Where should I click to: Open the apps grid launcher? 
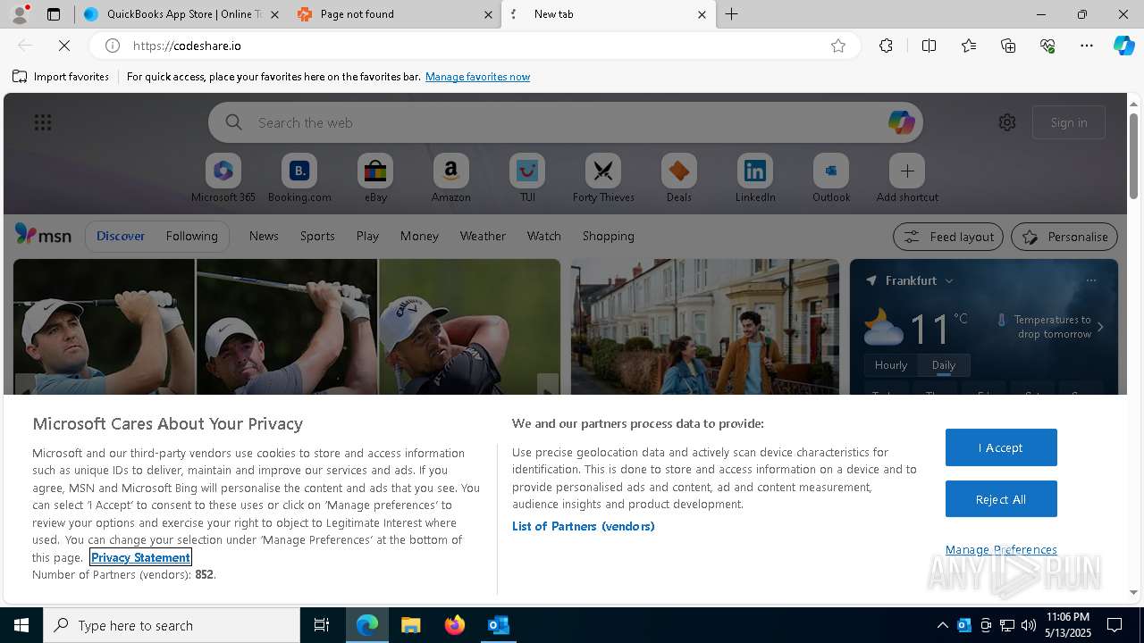click(x=43, y=122)
